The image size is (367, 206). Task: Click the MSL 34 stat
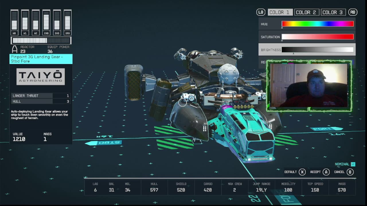click(x=128, y=187)
